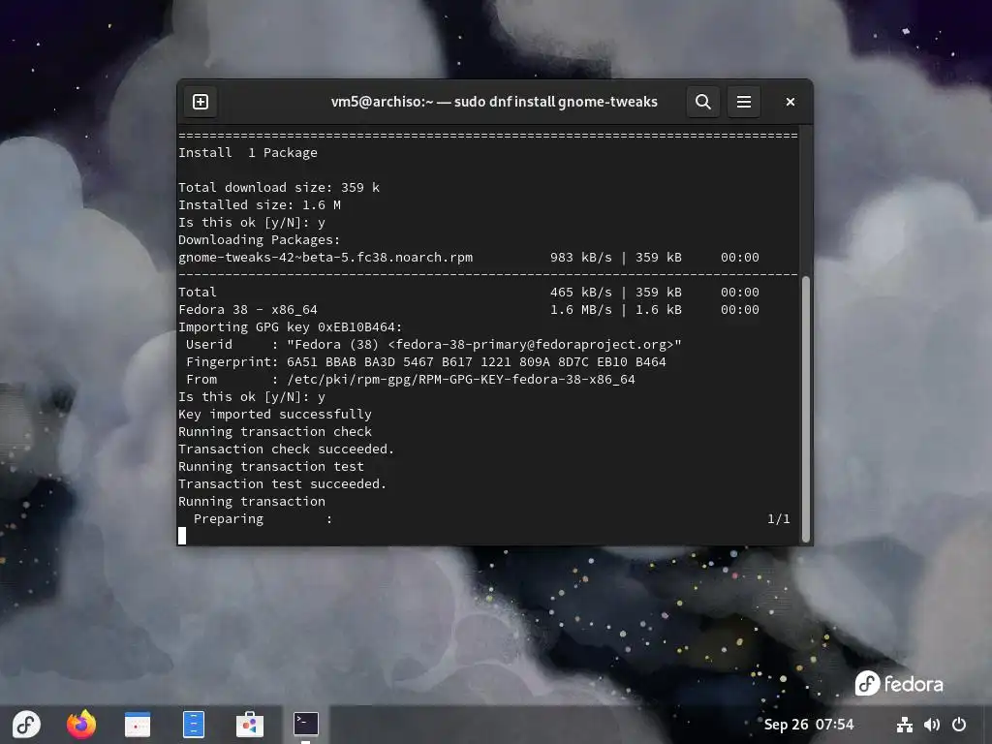
Task: Click the terminal cursor block
Action: (x=182, y=536)
